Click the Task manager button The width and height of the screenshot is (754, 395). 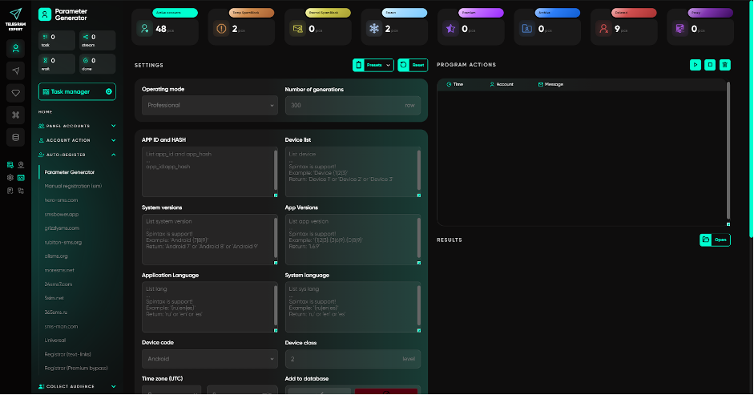[77, 91]
